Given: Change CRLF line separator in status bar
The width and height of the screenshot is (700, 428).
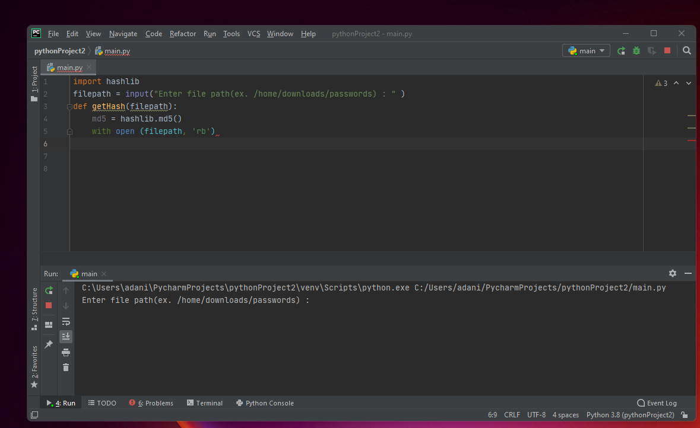Looking at the screenshot, I should click(512, 415).
